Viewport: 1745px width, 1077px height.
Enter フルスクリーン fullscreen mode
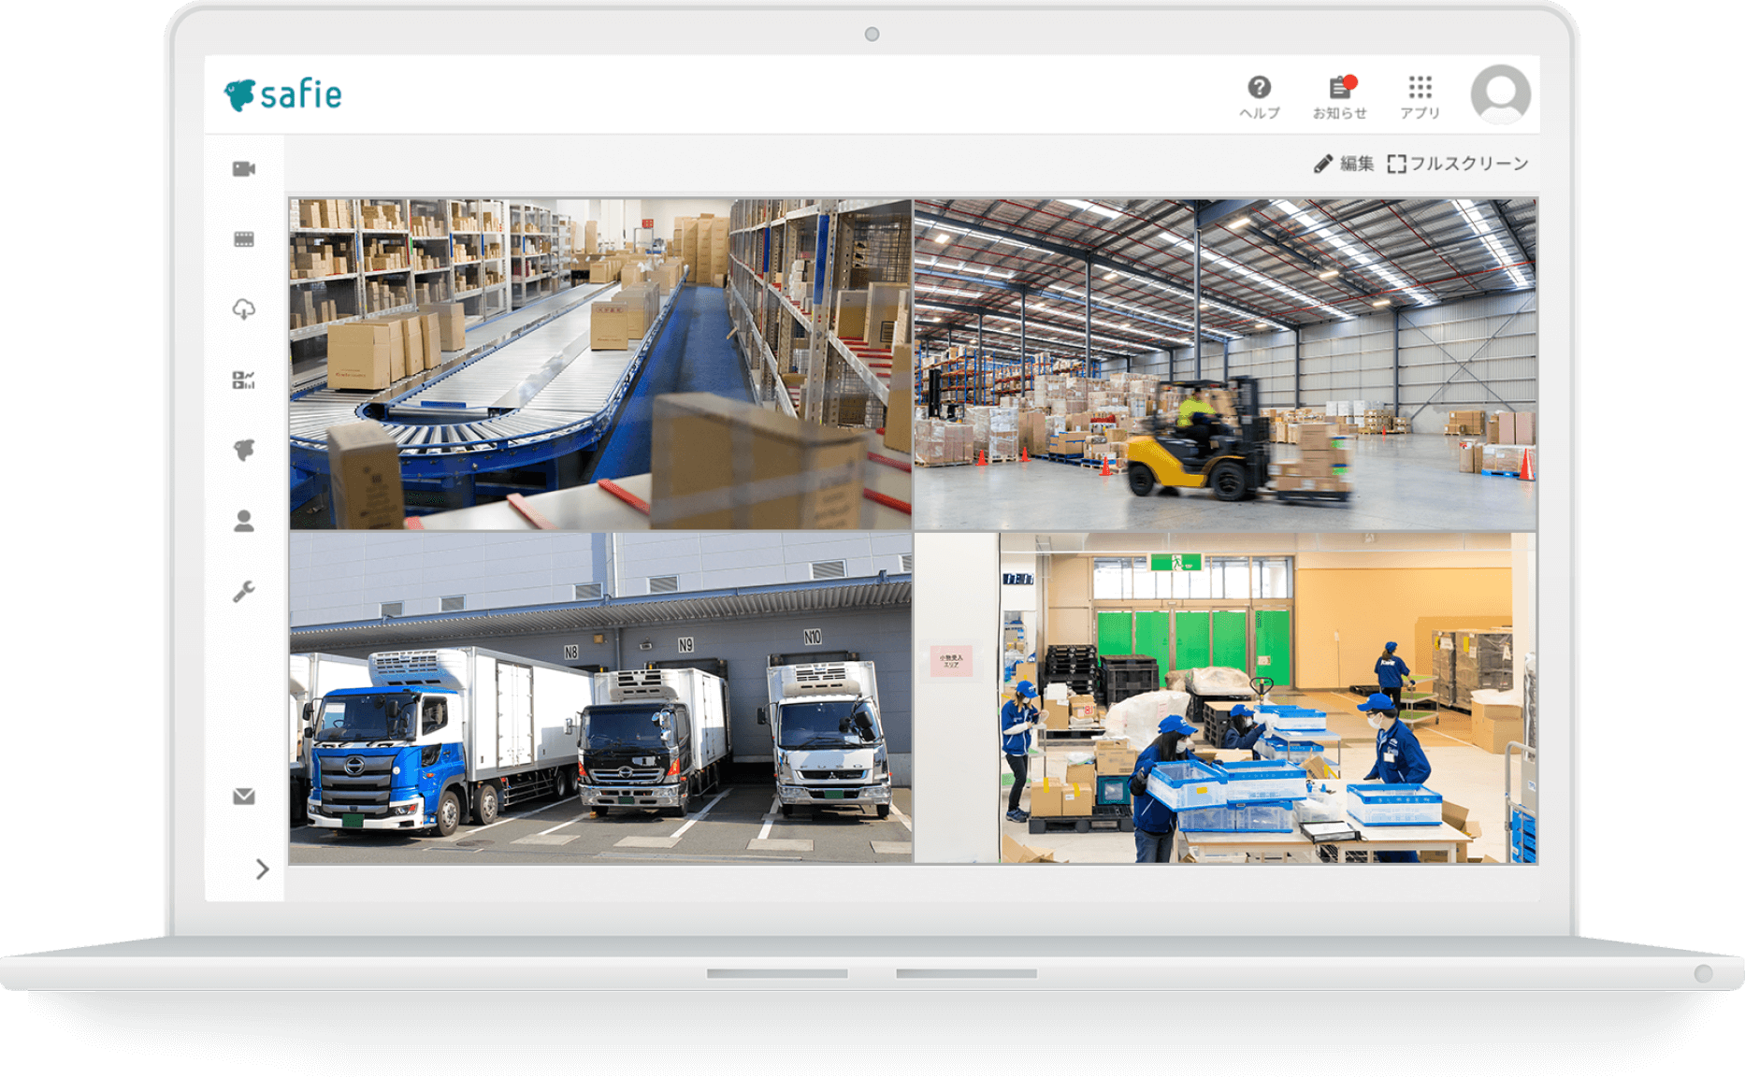(1458, 164)
